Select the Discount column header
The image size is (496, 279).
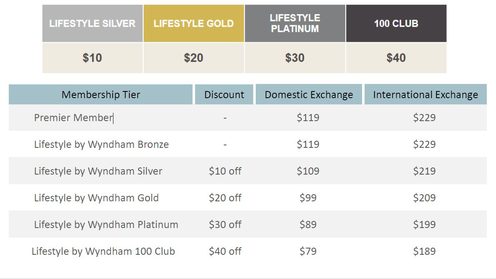[224, 95]
